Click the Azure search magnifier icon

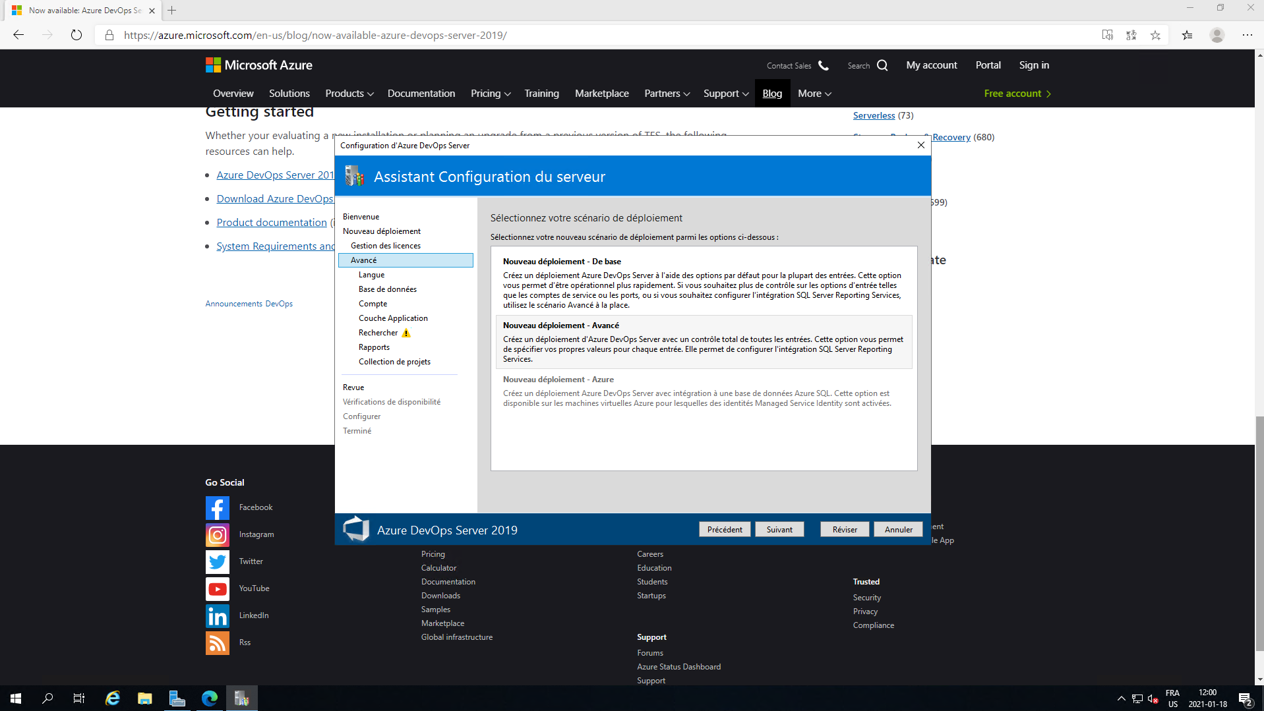coord(882,65)
